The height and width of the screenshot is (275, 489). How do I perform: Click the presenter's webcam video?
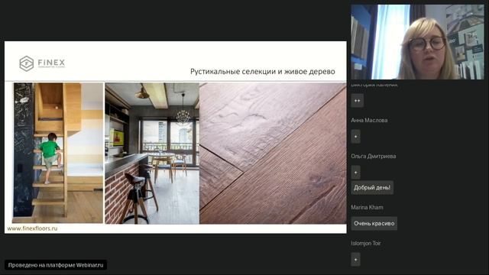tap(417, 42)
